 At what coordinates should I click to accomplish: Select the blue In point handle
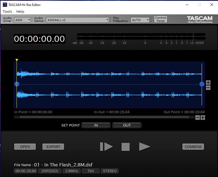(17, 84)
